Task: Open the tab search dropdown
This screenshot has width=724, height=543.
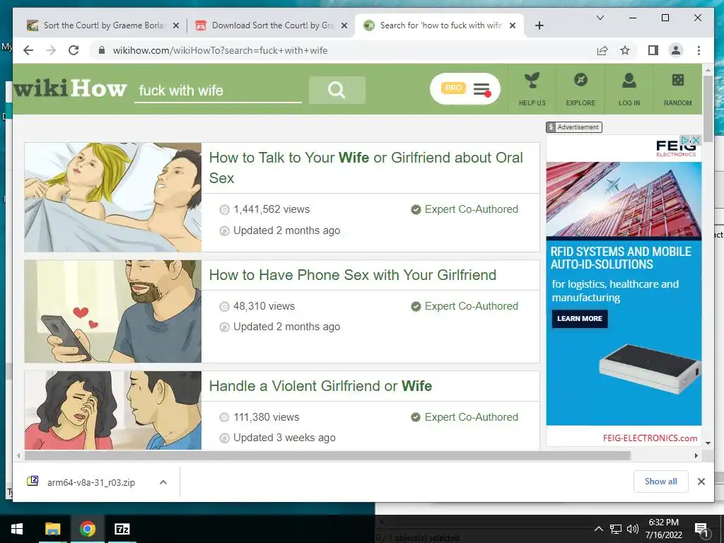Action: [600, 18]
